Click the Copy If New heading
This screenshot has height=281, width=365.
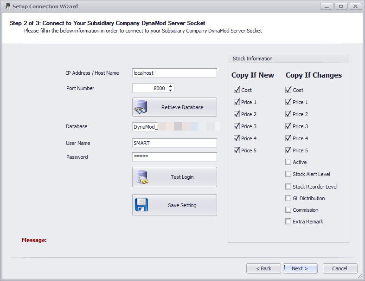coord(253,75)
